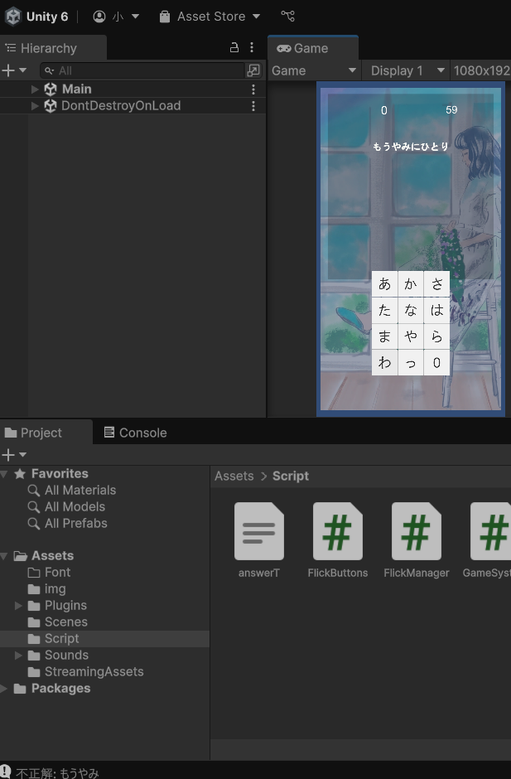Open the Asset Store dropdown
511x779 pixels.
(209, 16)
